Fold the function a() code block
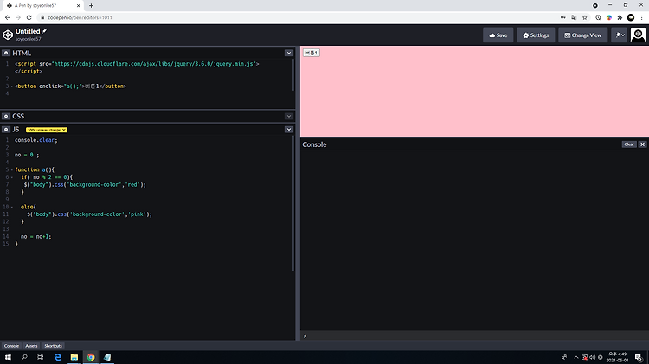The width and height of the screenshot is (649, 364). tap(11, 170)
